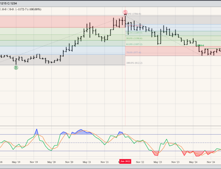Click the green B buy marker
The image size is (221, 169).
pos(16,68)
